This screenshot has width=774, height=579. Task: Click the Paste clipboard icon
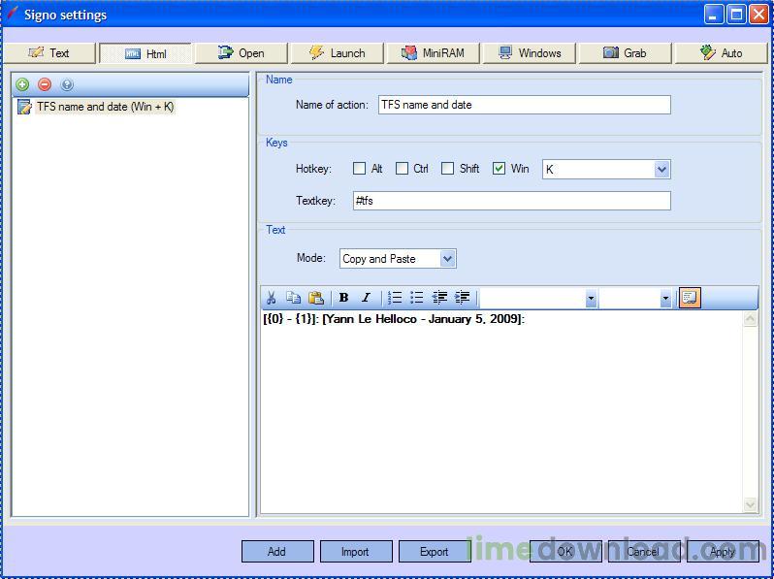click(x=316, y=298)
